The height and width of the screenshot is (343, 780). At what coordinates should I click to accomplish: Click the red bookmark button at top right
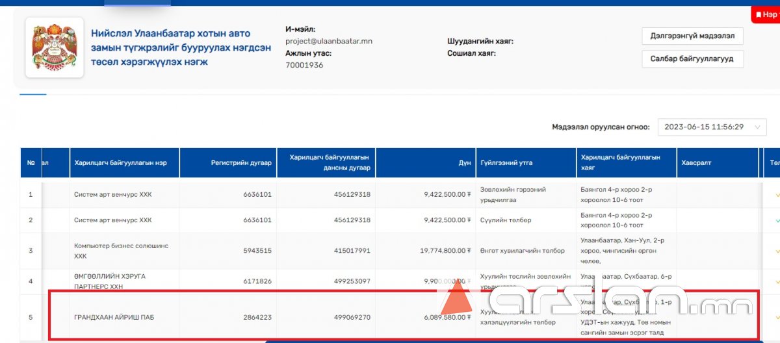coord(766,14)
